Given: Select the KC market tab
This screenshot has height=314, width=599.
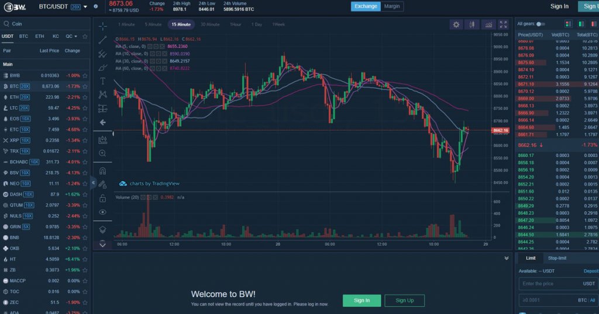Looking at the screenshot, I should [x=56, y=37].
